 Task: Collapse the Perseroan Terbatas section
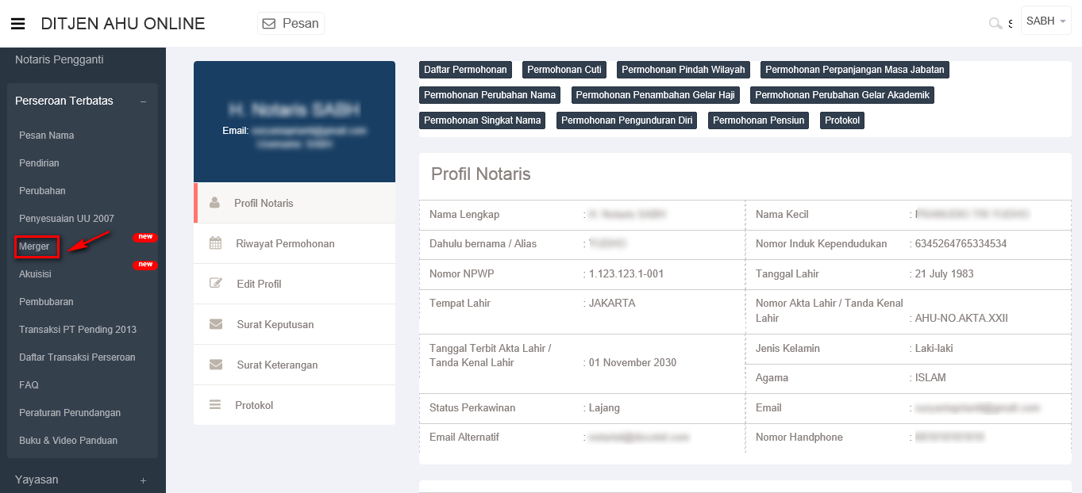point(143,101)
